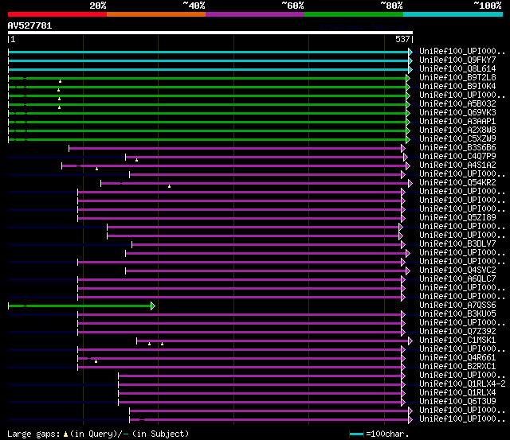Click the cyan 100char scale key at bottom

click(x=356, y=434)
